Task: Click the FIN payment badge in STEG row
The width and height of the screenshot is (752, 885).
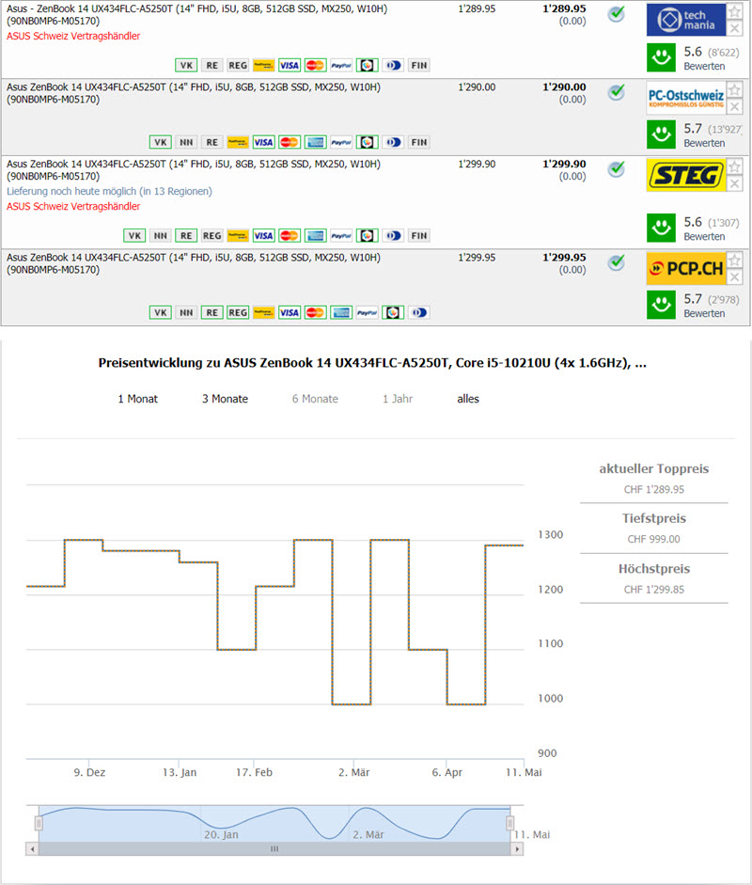Action: pos(419,235)
